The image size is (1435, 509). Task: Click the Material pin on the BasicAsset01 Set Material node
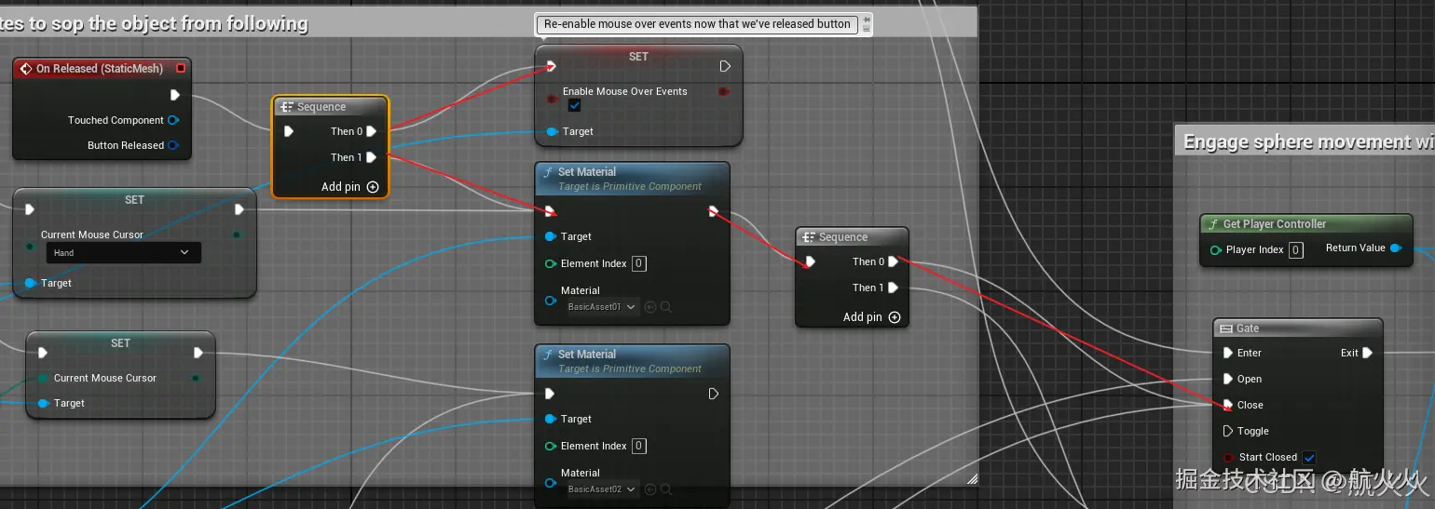551,301
